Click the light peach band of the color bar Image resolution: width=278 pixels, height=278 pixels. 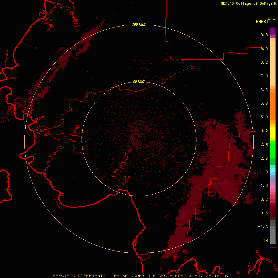click(x=273, y=63)
